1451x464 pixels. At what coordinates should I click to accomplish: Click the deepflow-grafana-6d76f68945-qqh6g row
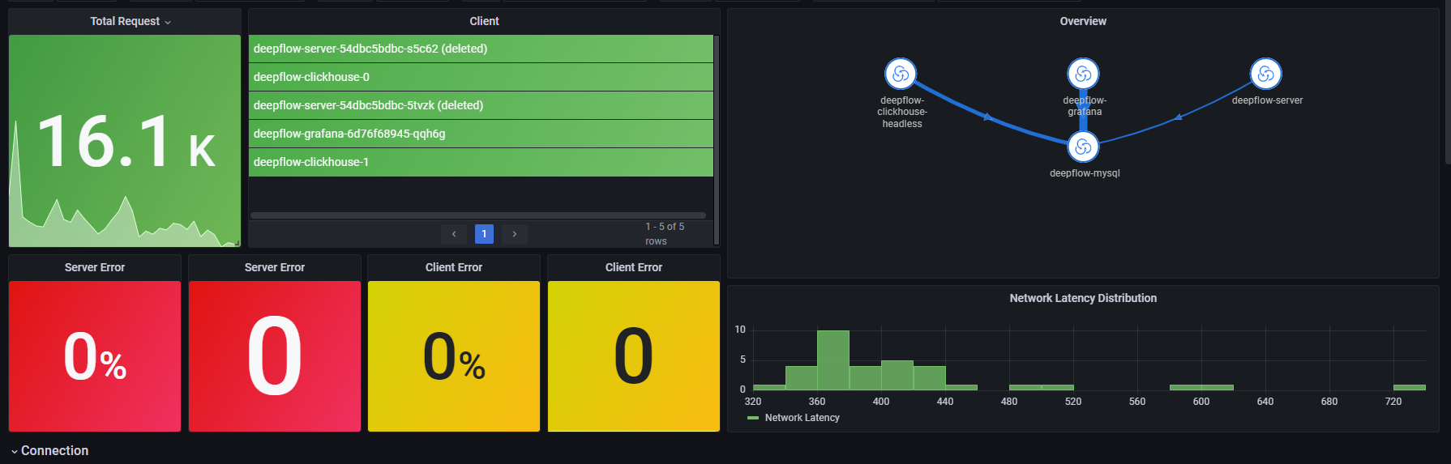[481, 134]
